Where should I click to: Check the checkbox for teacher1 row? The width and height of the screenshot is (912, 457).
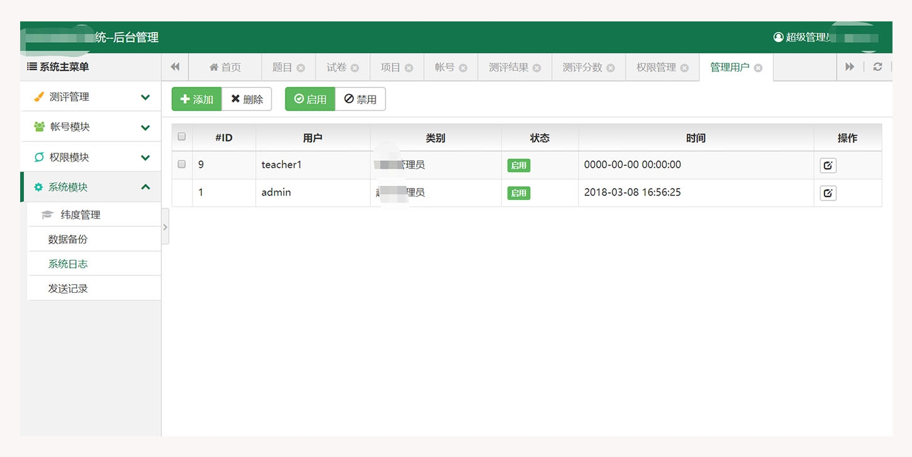click(182, 164)
